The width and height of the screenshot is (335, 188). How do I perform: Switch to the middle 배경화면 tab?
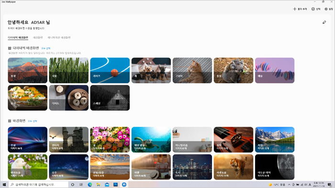38,38
